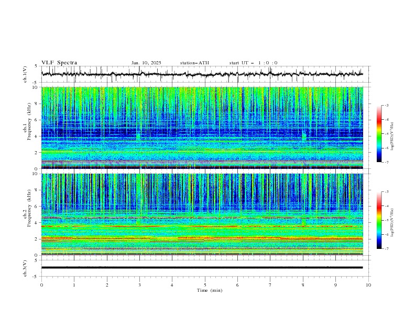Click the ch.1 spectrogram color bar
Screen dimensions: 415x320
[379, 134]
